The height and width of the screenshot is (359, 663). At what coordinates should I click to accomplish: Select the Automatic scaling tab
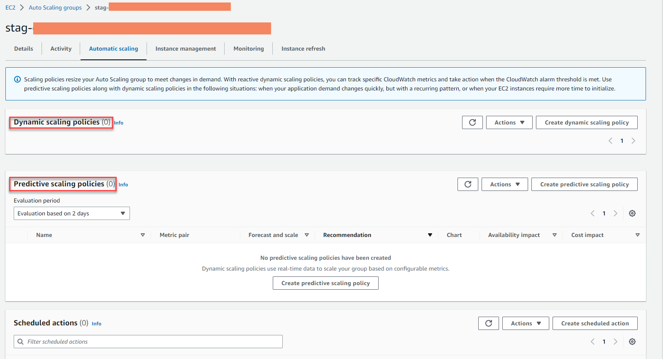pyautogui.click(x=113, y=49)
